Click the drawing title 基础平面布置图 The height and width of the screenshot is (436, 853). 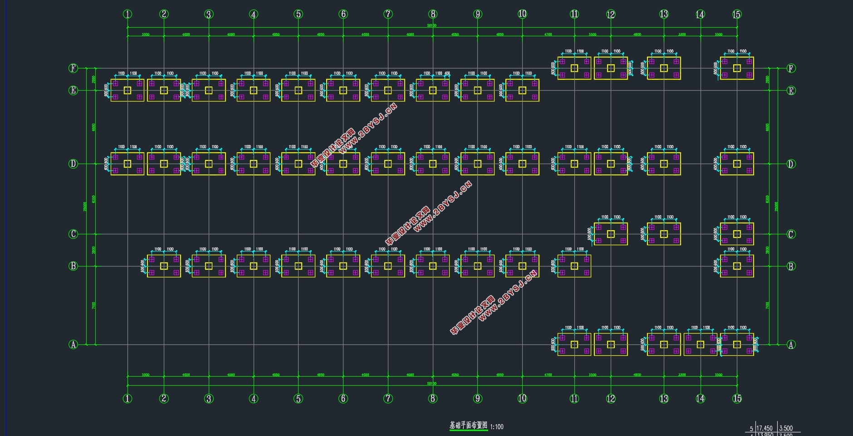tap(468, 426)
